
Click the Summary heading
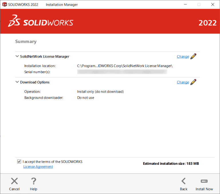point(26,41)
